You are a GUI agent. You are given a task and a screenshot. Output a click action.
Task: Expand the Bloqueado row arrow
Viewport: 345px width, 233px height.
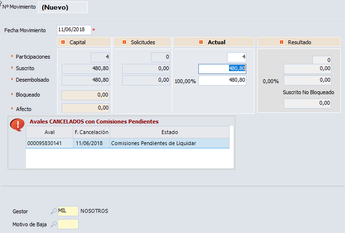click(12, 95)
